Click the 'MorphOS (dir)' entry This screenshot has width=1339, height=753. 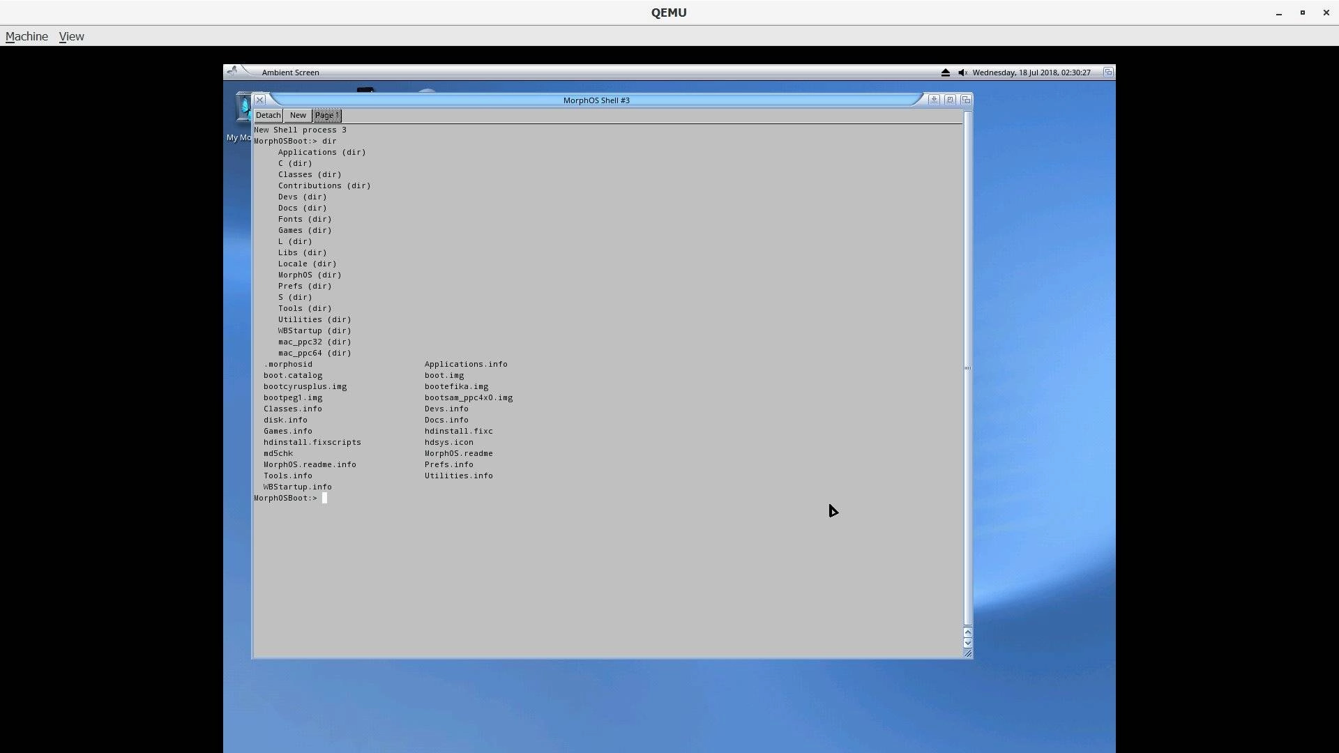[310, 275]
